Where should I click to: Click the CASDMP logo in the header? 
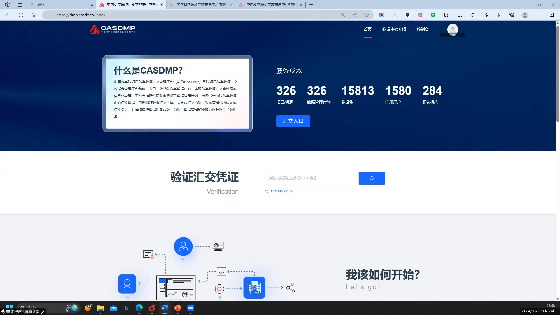coord(112,29)
